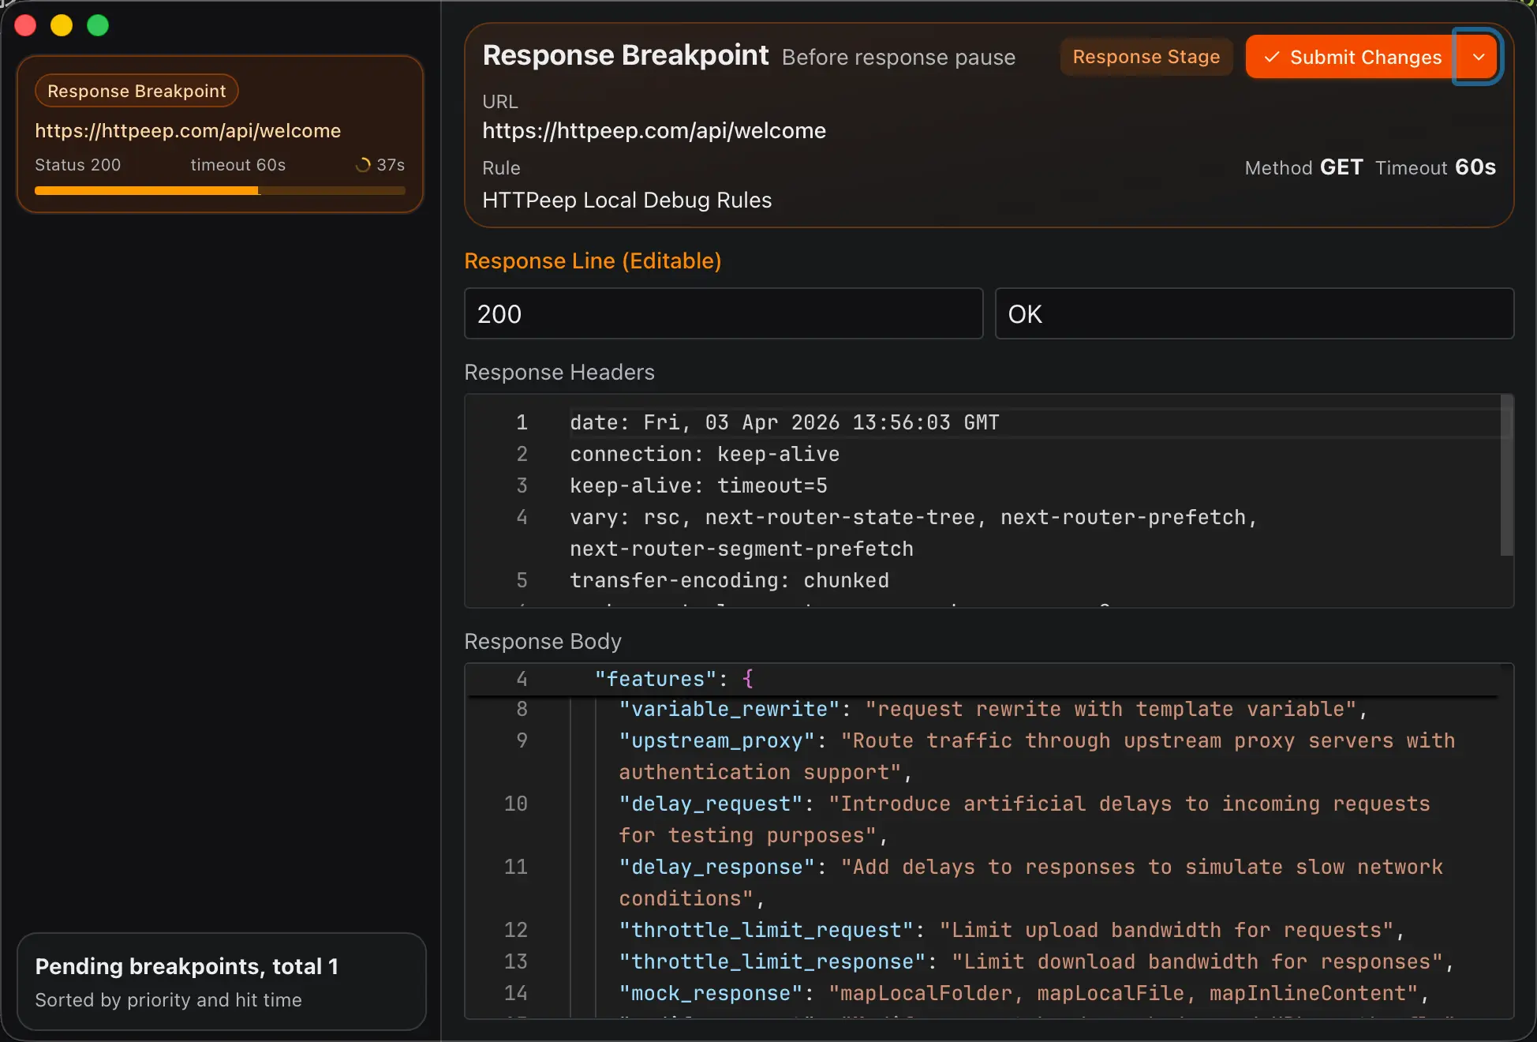Screen dimensions: 1537x1042
Task: Click timeout 60s in sidebar card
Action: [238, 164]
